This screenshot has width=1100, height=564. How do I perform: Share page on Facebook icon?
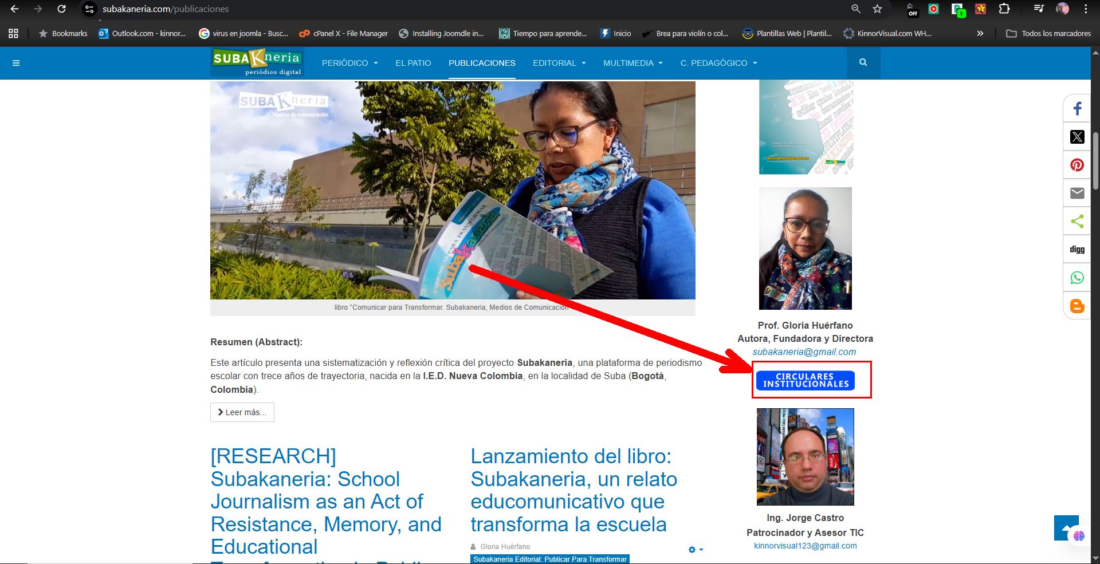(x=1077, y=109)
